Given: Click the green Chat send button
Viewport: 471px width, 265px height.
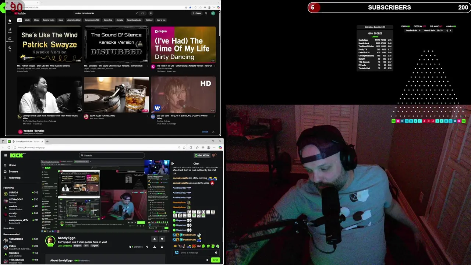Looking at the screenshot, I should click(215, 260).
